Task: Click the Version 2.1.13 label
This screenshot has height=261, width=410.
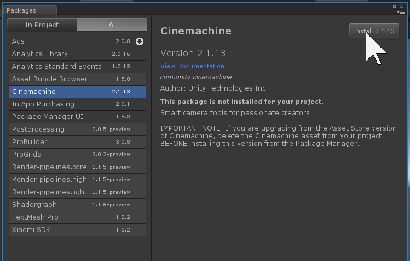Action: pyautogui.click(x=193, y=53)
